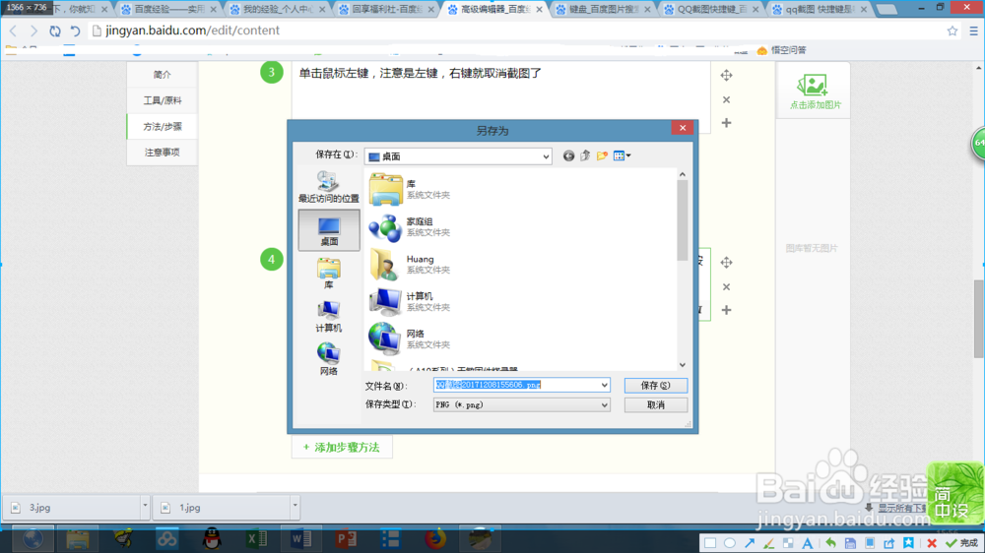Select the Huang folder in file list

click(x=410, y=264)
